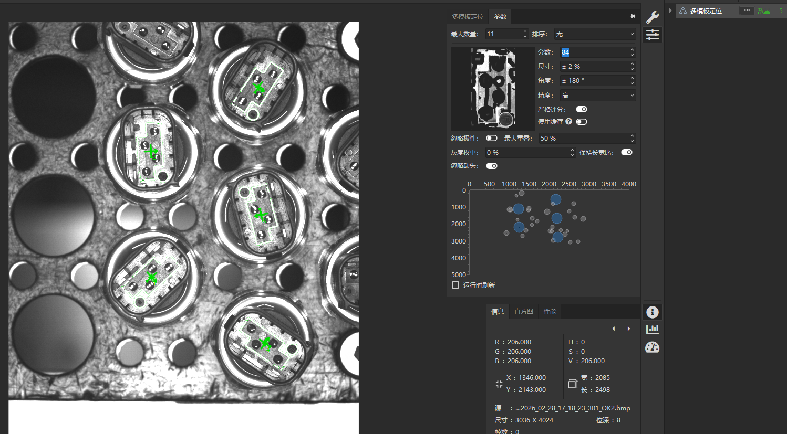Image resolution: width=787 pixels, height=434 pixels.
Task: Open the 排序 dropdown
Action: coord(595,34)
